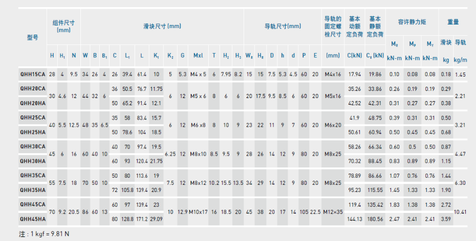Click the 组件尺寸 header cell
Image resolution: width=476 pixels, height=241 pixels.
click(x=63, y=27)
